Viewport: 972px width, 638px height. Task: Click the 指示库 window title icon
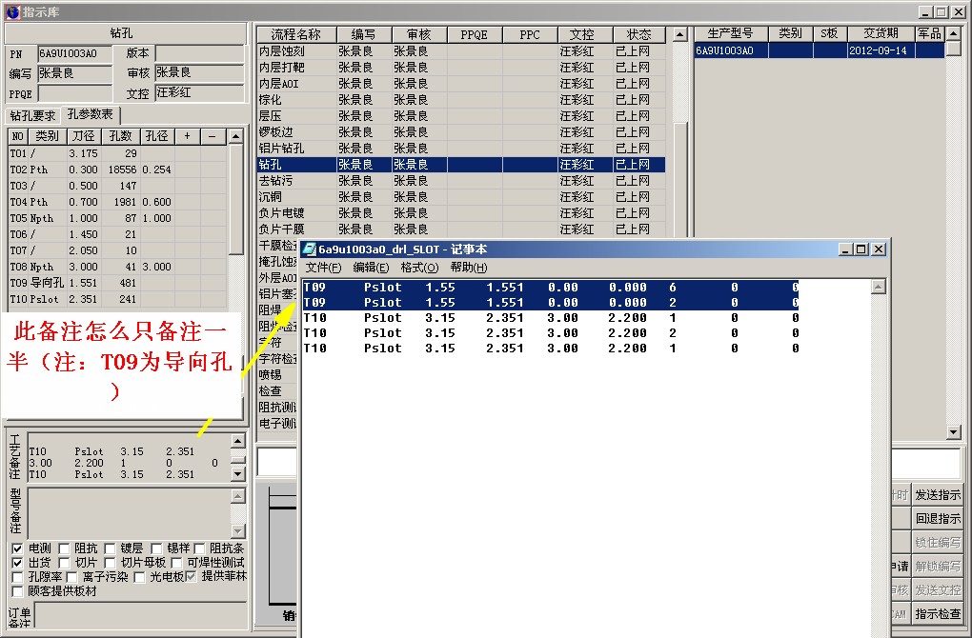coord(12,11)
